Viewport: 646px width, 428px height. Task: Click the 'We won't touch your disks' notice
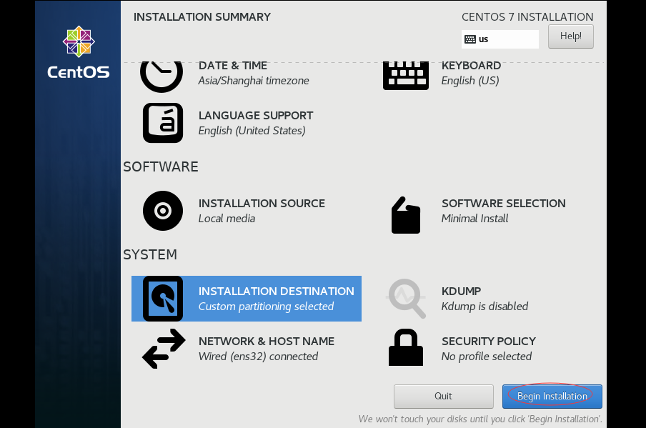(480, 419)
